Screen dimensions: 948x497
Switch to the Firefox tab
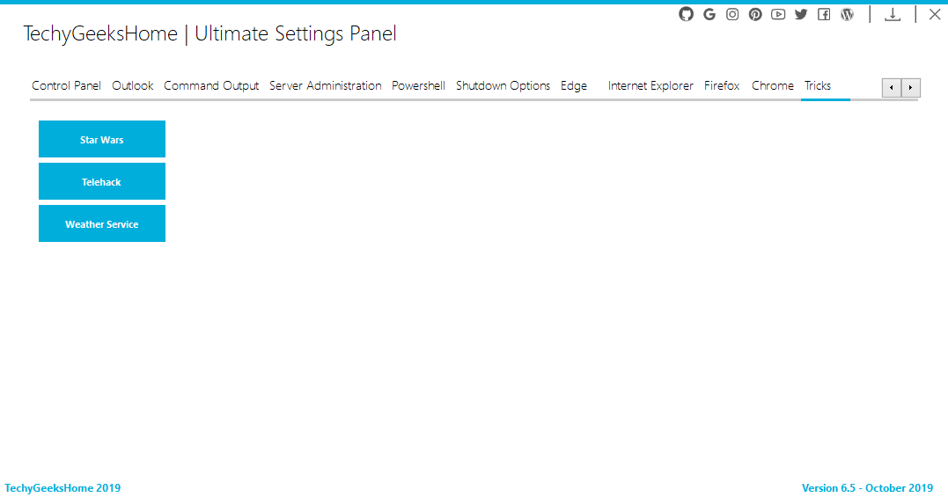click(x=722, y=85)
